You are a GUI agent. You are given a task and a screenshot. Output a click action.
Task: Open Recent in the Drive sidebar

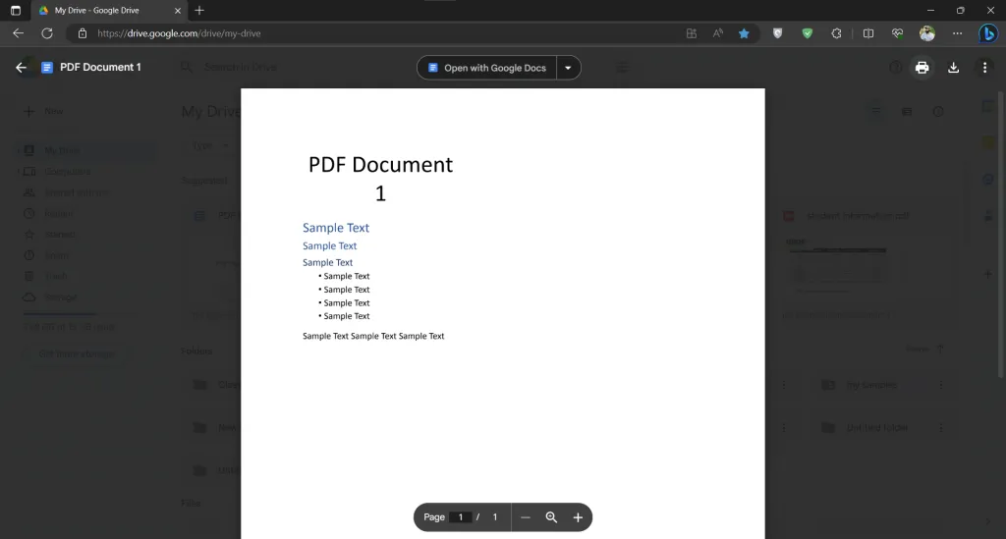[58, 213]
